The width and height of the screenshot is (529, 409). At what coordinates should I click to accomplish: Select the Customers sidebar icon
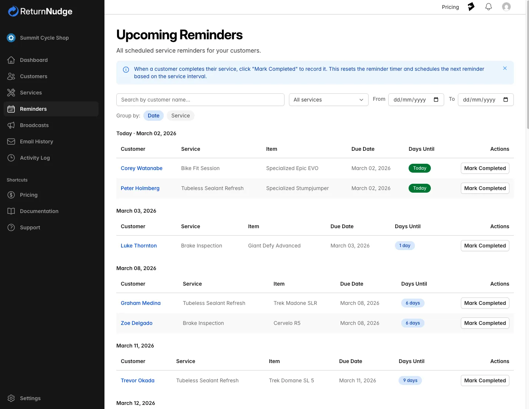point(11,76)
